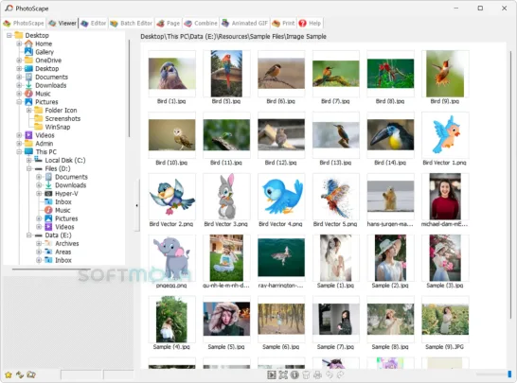Click the full screen view icon
The width and height of the screenshot is (517, 383).
283,374
